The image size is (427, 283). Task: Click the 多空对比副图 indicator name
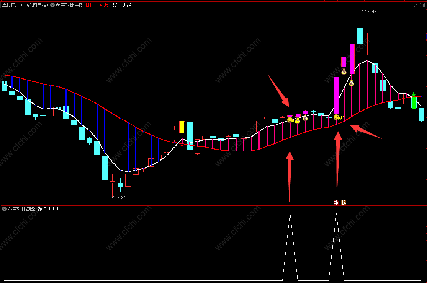(21, 209)
